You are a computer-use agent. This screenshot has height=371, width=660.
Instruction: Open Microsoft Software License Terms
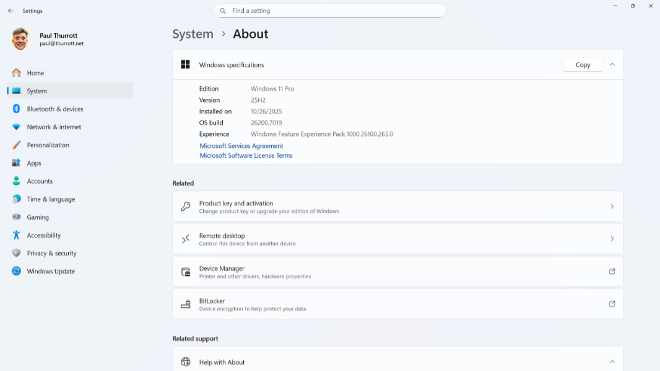[x=245, y=155]
